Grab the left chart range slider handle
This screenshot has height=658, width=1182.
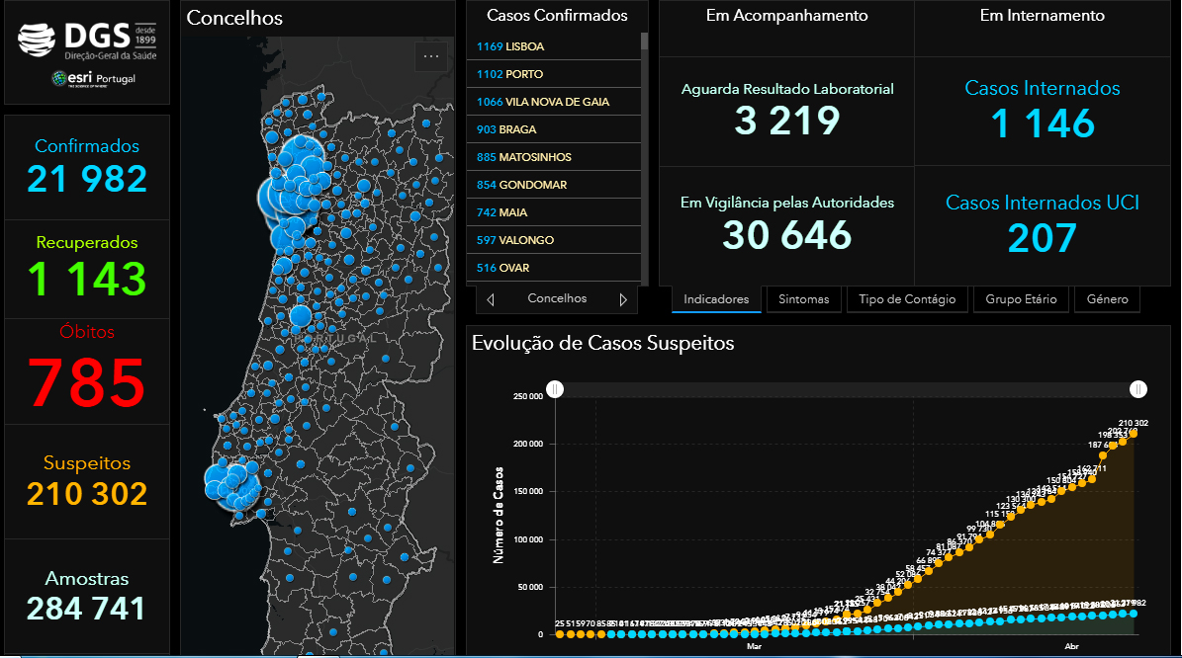point(555,389)
